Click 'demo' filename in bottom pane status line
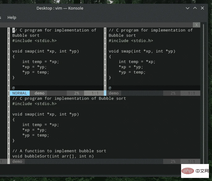The height and width of the screenshot is (181, 212). coord(17,162)
